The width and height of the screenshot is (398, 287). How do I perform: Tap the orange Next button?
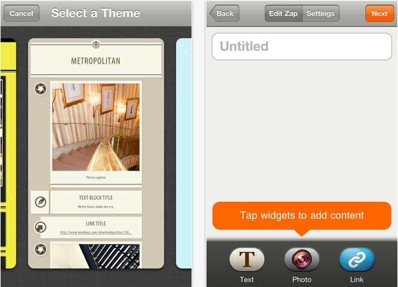pos(380,14)
